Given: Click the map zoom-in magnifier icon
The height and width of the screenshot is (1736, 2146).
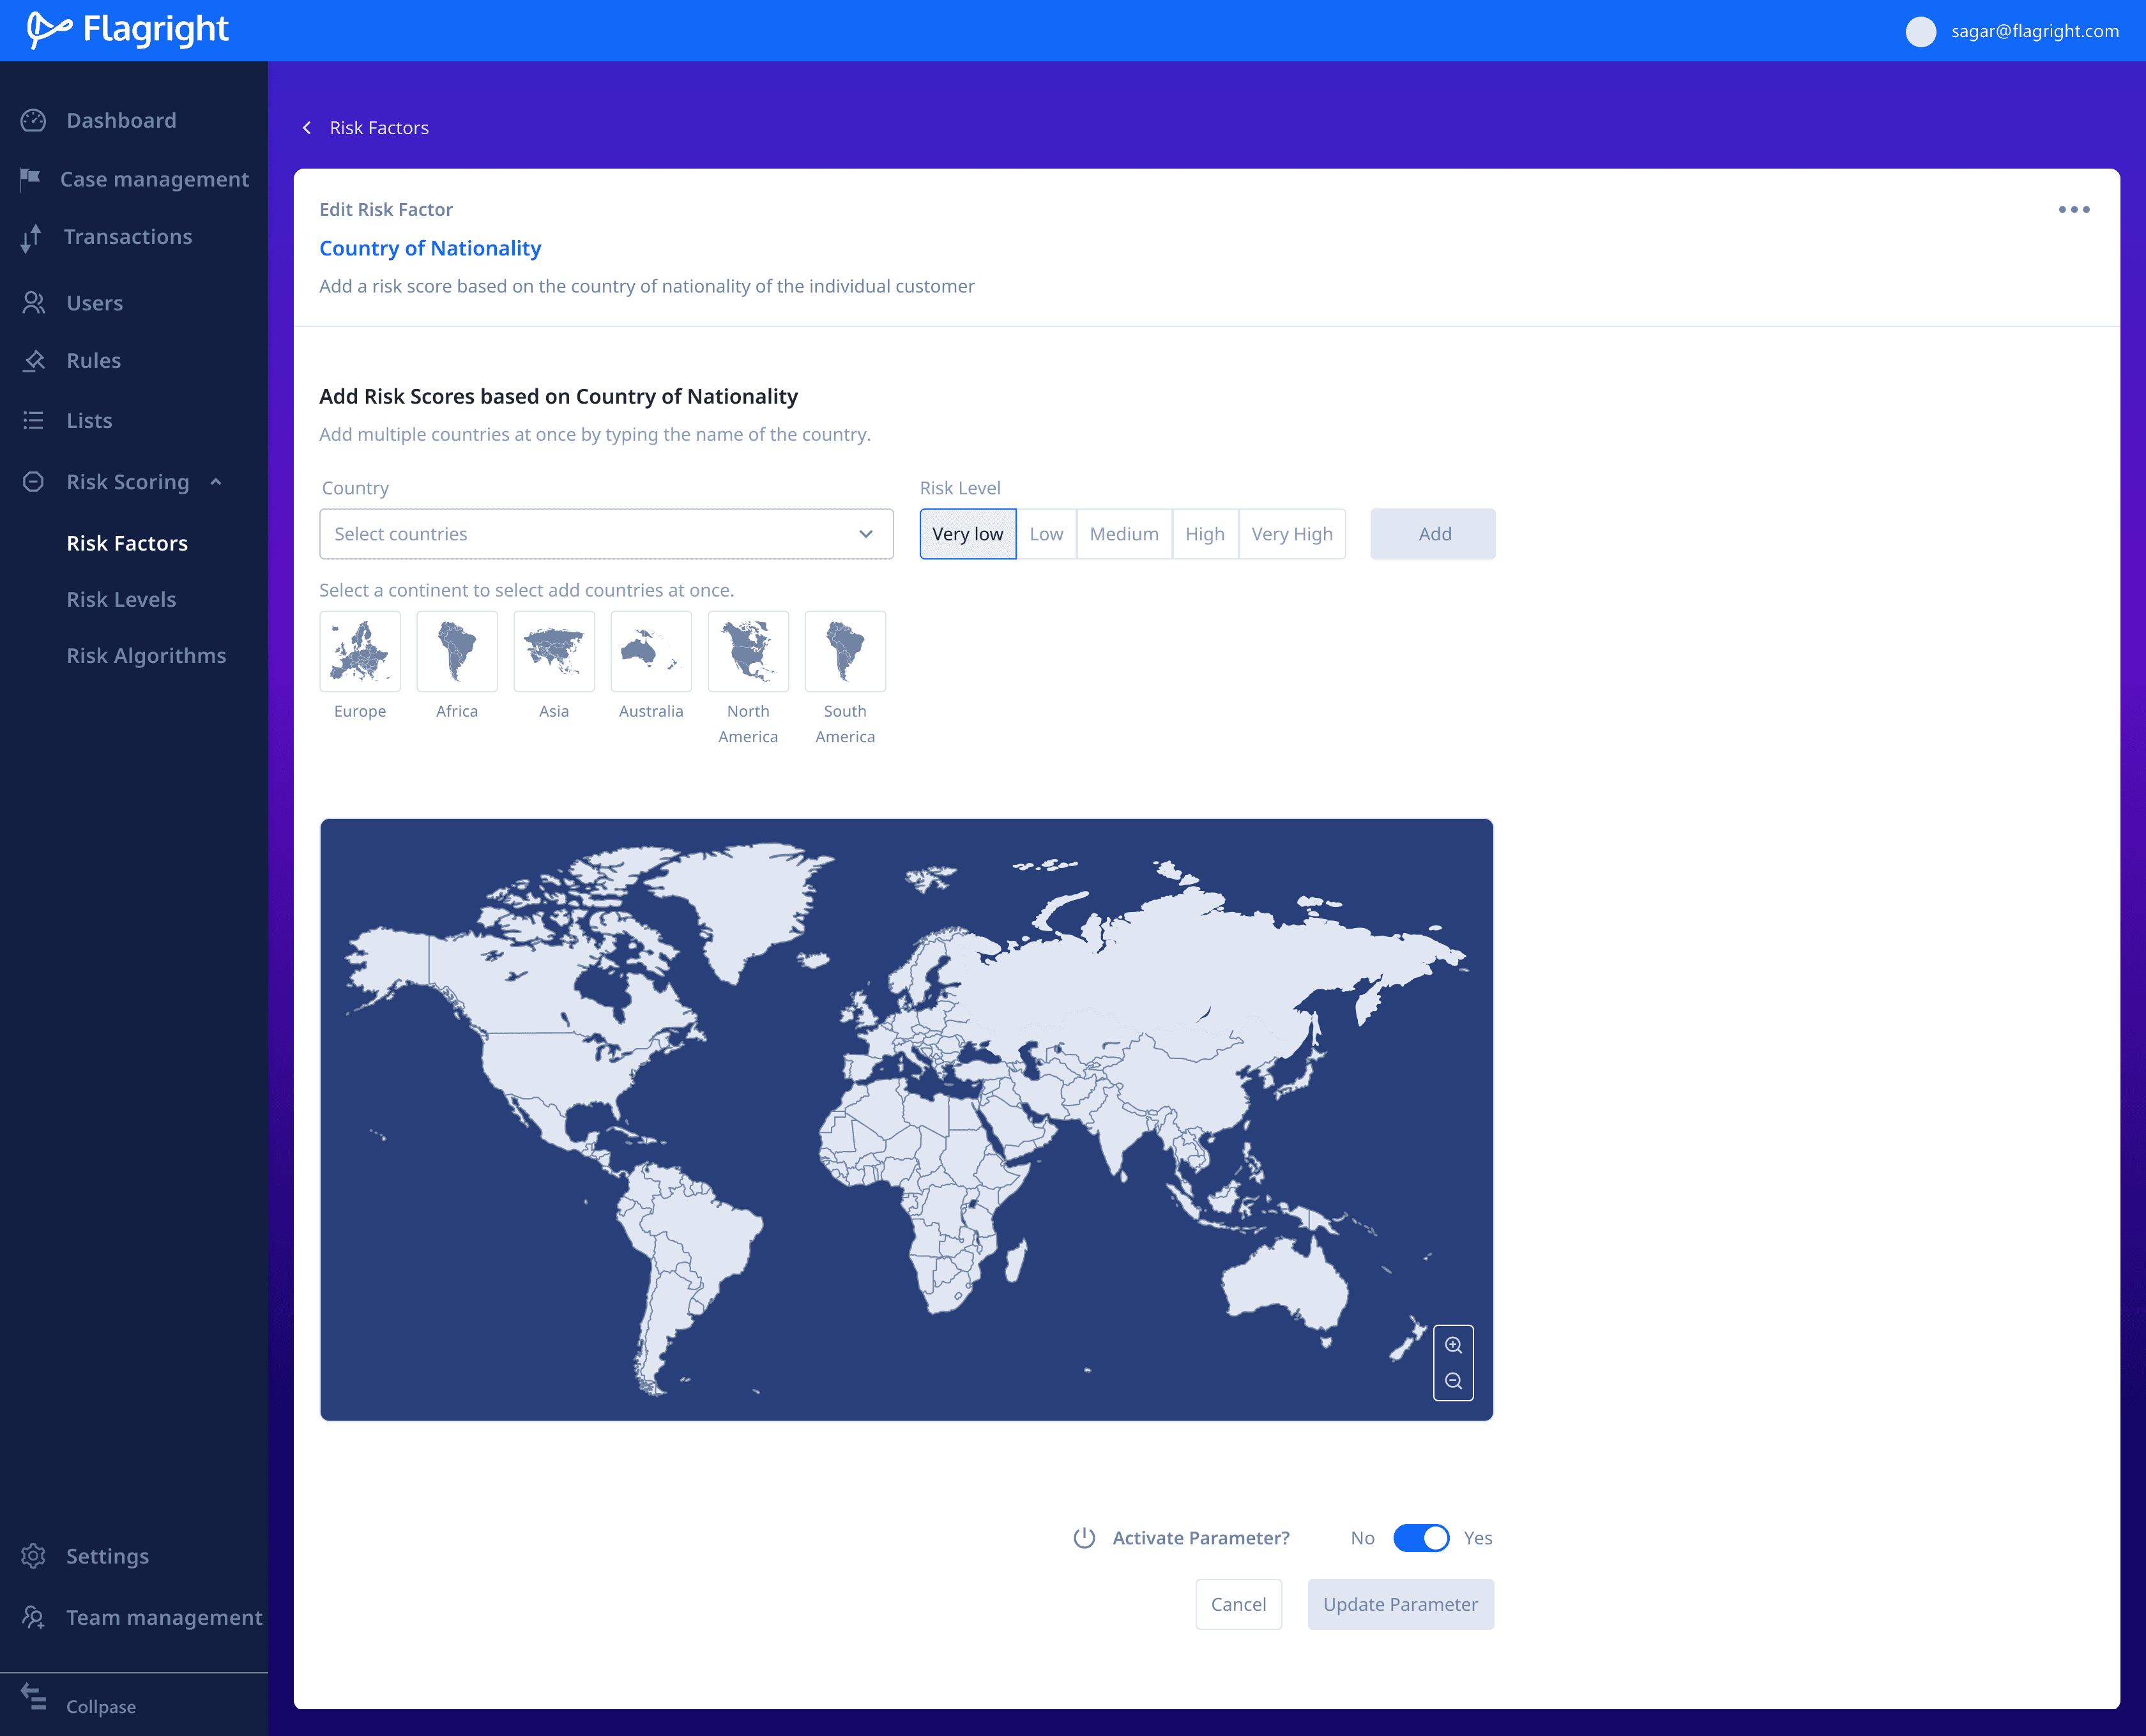Looking at the screenshot, I should pos(1453,1345).
